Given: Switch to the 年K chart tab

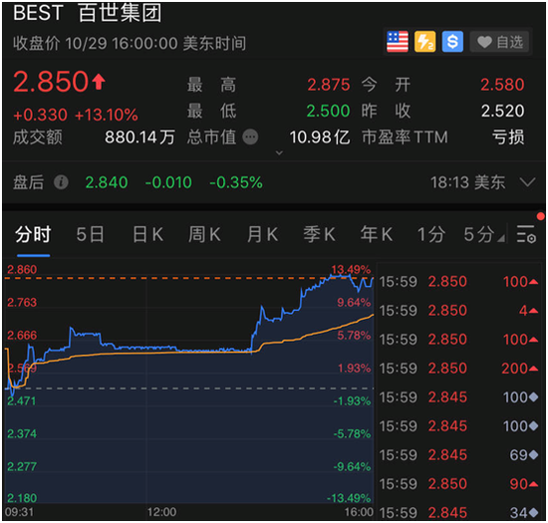Looking at the screenshot, I should (x=377, y=234).
